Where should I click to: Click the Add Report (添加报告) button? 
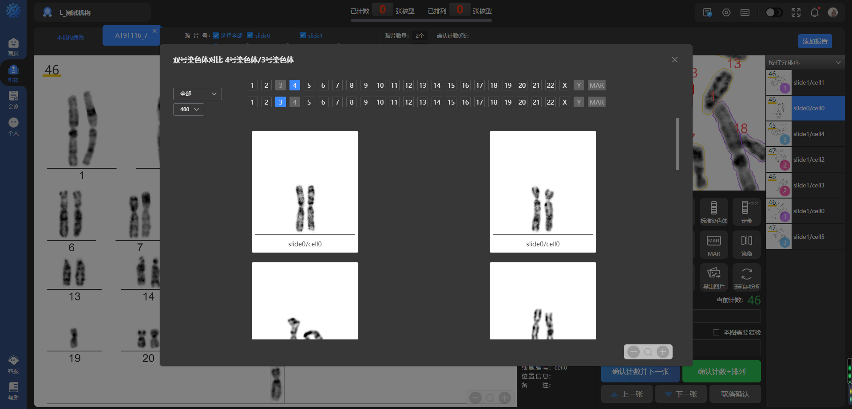tap(815, 41)
